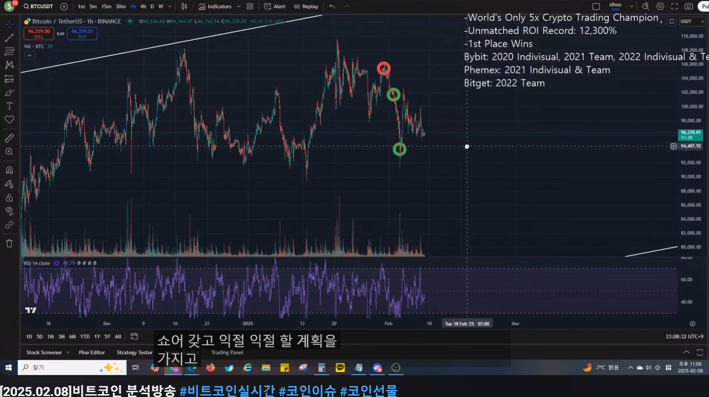
Task: Click the red 96,339.00 SELL button
Action: coord(39,33)
